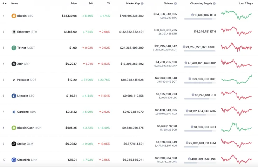
Task: Sort by Market Cap column header
Action: pos(133,4)
